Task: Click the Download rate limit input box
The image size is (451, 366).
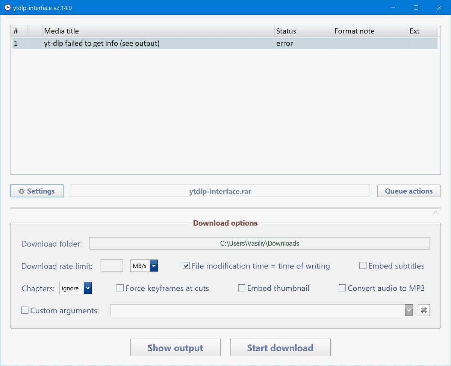Action: (112, 266)
